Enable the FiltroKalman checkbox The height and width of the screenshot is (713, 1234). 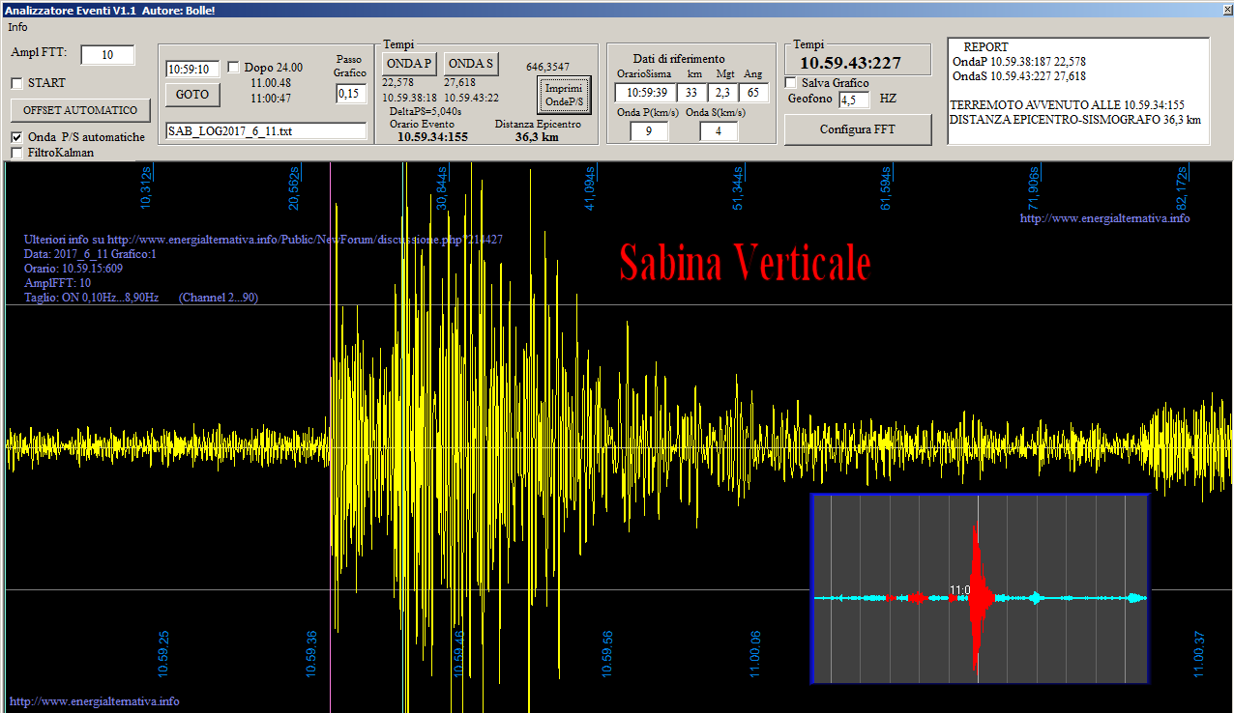pyautogui.click(x=16, y=153)
